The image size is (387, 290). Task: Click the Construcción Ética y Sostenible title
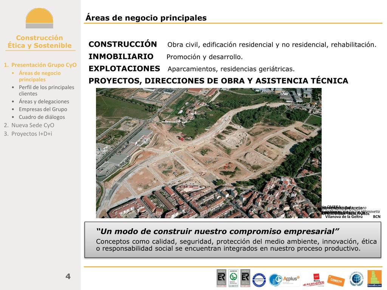pyautogui.click(x=39, y=42)
